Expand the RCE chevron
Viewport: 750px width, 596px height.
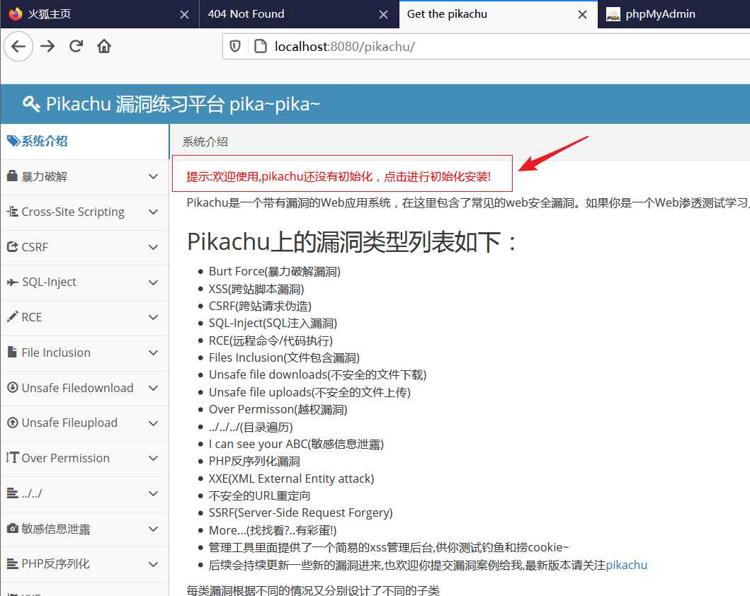(153, 317)
